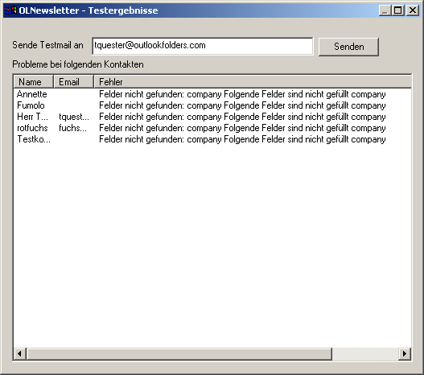Click the OLNewsletter app icon in title bar
The width and height of the screenshot is (424, 375).
[x=10, y=10]
